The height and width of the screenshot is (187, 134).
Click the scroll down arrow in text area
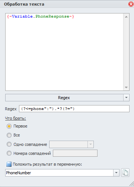[x=126, y=87]
